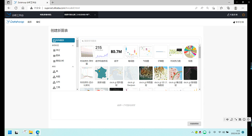Pick the bubble chart (气泡图) thumbnail
Image resolution: width=252 pixels, height=136 pixels.
146,52
